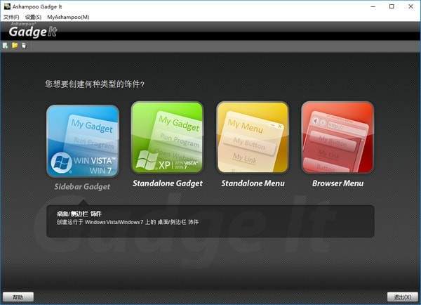This screenshot has height=305, width=421.
Task: Click the third toolbar document icon
Action: (24, 46)
